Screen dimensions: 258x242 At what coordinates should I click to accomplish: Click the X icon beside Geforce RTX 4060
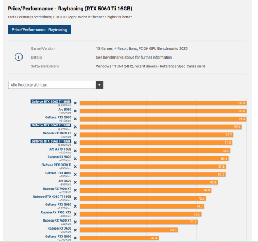[x=75, y=174]
